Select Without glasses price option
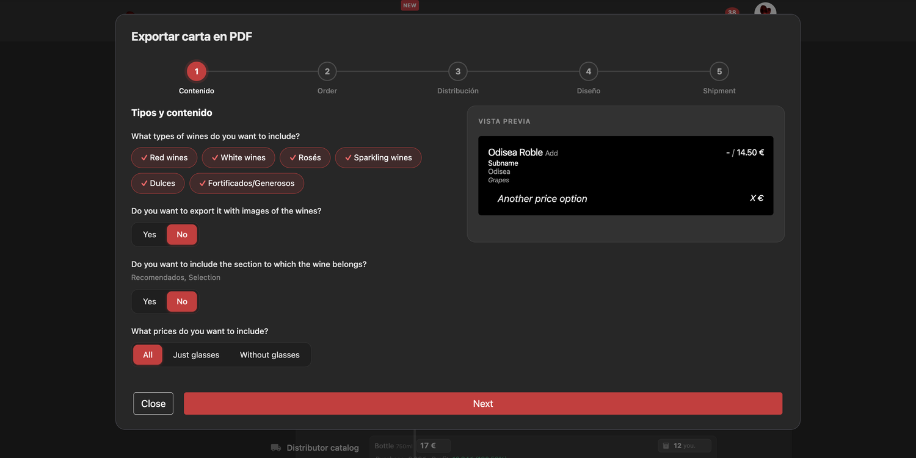Screen dimensions: 916x458 [270, 355]
